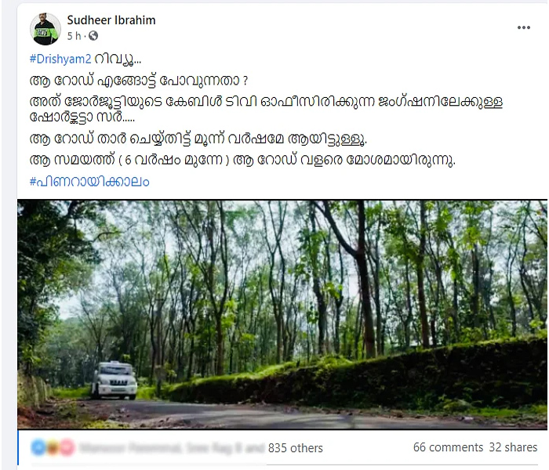Click the blue like reaction icon
The height and width of the screenshot is (470, 549).
(x=38, y=447)
